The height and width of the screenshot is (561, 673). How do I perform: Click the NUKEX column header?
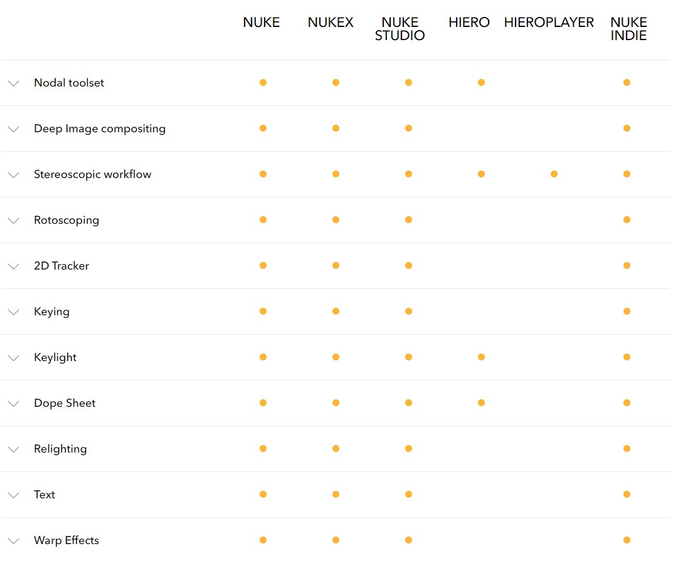[x=331, y=23]
